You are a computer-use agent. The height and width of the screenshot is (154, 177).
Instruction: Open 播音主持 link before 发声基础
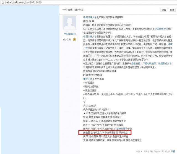point(88,79)
